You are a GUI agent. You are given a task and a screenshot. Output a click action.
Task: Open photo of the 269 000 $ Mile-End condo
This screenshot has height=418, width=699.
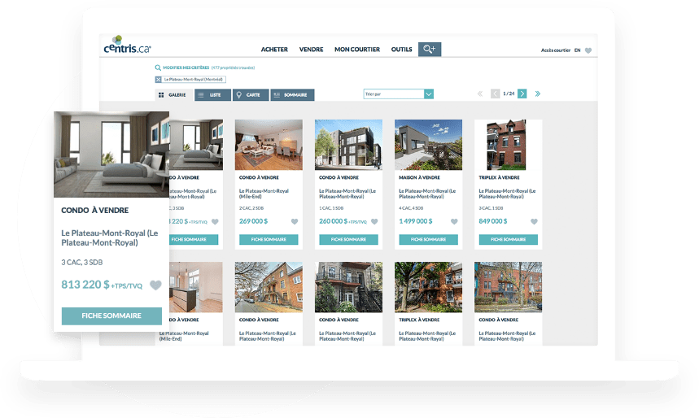269,145
